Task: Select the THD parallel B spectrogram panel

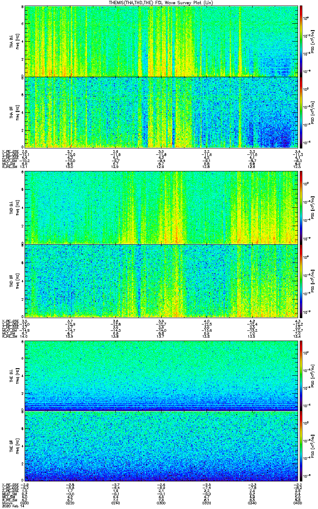Action: [161, 281]
